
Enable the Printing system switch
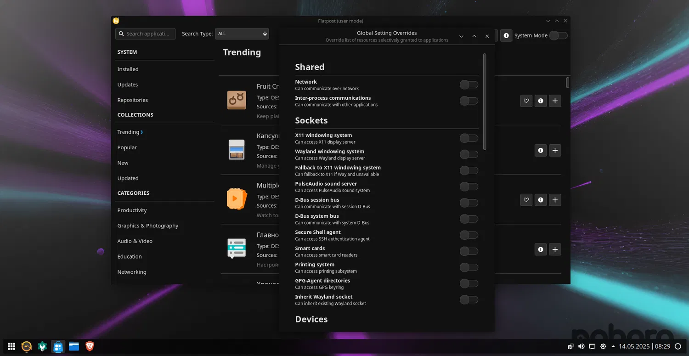469,267
